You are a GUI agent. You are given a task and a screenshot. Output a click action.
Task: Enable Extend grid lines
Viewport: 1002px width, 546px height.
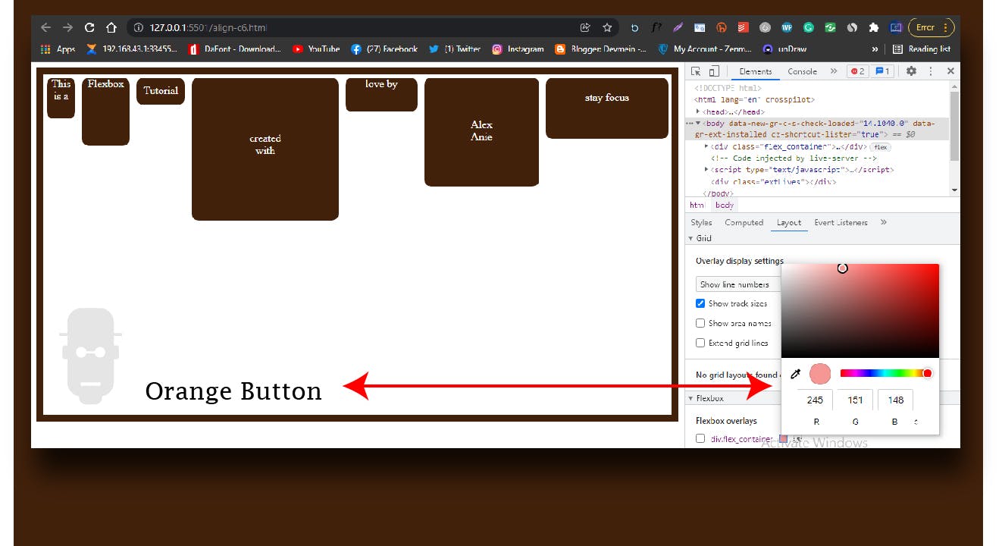[700, 343]
